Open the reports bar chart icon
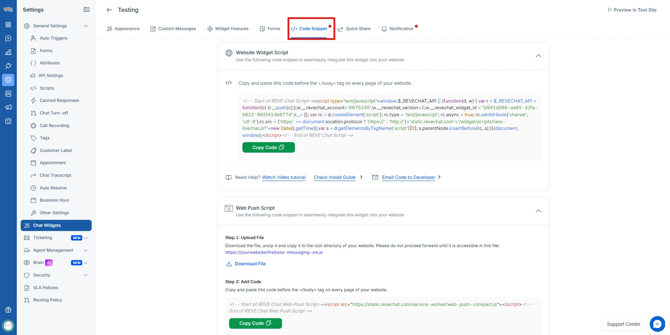 coord(8,53)
